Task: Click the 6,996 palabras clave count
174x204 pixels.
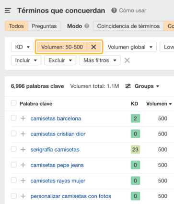Action: click(x=37, y=86)
